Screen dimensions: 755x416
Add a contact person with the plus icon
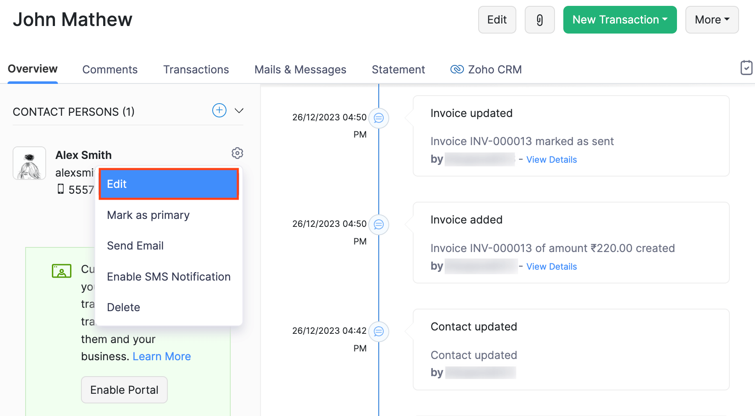point(219,110)
